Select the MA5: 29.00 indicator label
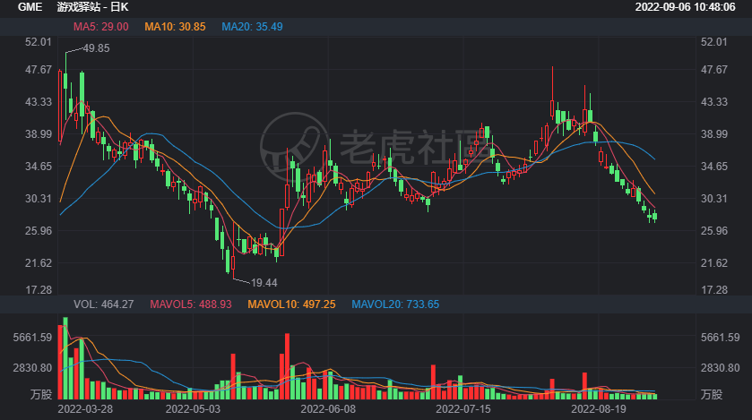 (x=100, y=27)
